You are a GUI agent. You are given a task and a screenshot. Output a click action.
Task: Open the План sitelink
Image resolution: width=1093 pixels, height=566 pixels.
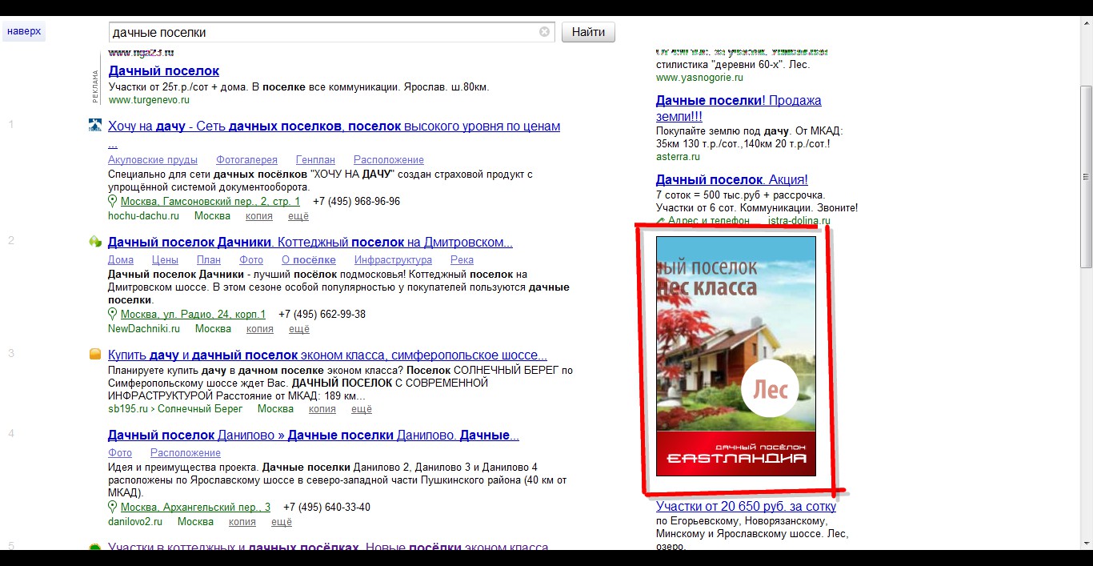pos(209,260)
